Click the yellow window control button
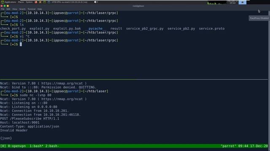Screen dimensions: 270x151 [x=8, y=6]
